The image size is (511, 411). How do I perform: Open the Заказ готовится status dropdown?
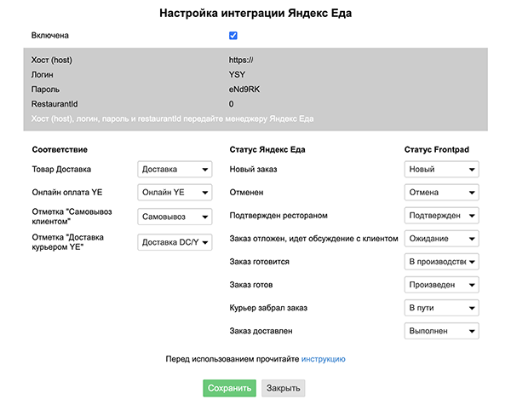pos(441,262)
